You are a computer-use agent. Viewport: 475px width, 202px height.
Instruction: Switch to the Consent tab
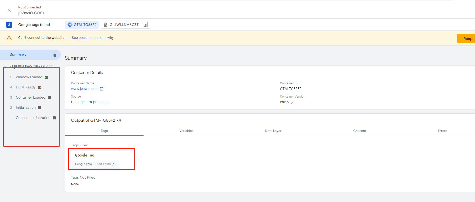(x=360, y=131)
